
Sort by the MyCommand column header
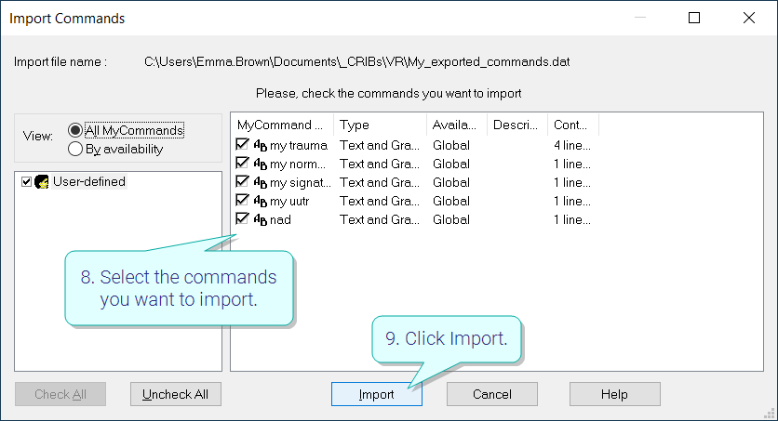click(x=282, y=125)
